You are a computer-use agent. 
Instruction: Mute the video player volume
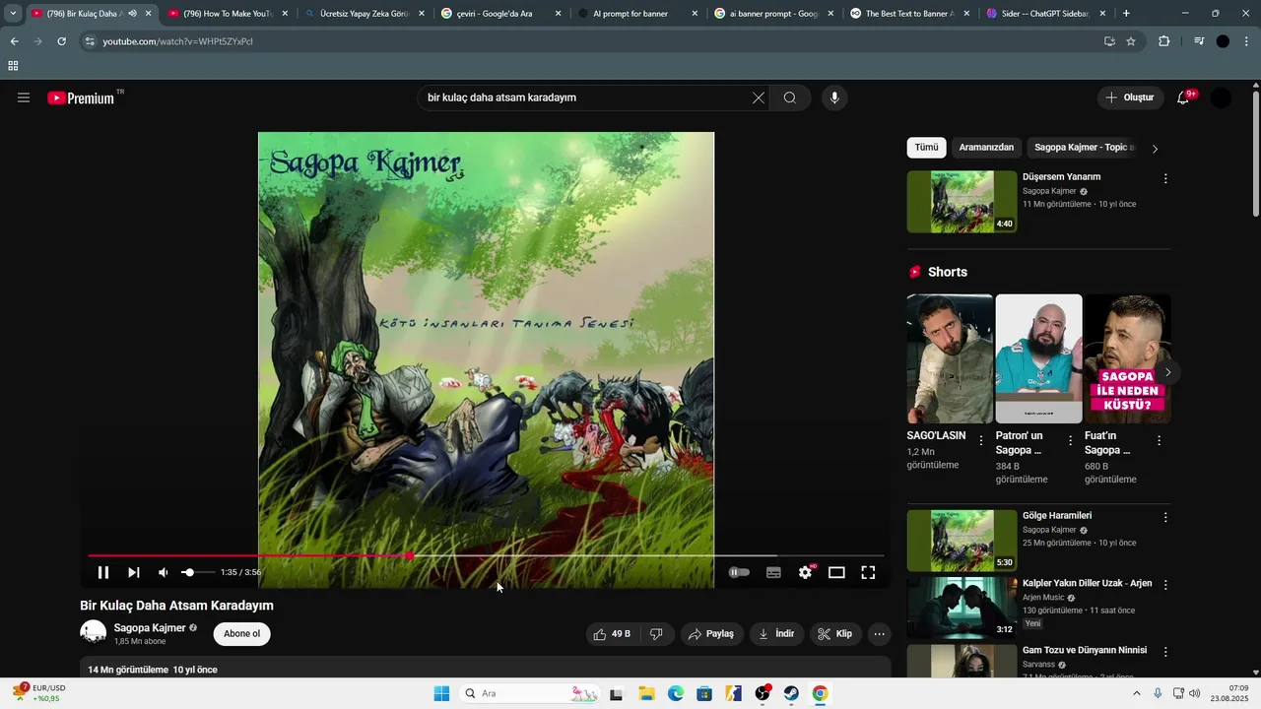click(164, 572)
